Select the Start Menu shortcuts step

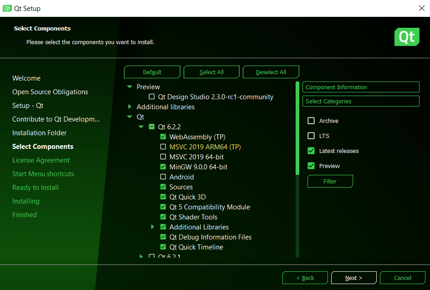(x=43, y=174)
